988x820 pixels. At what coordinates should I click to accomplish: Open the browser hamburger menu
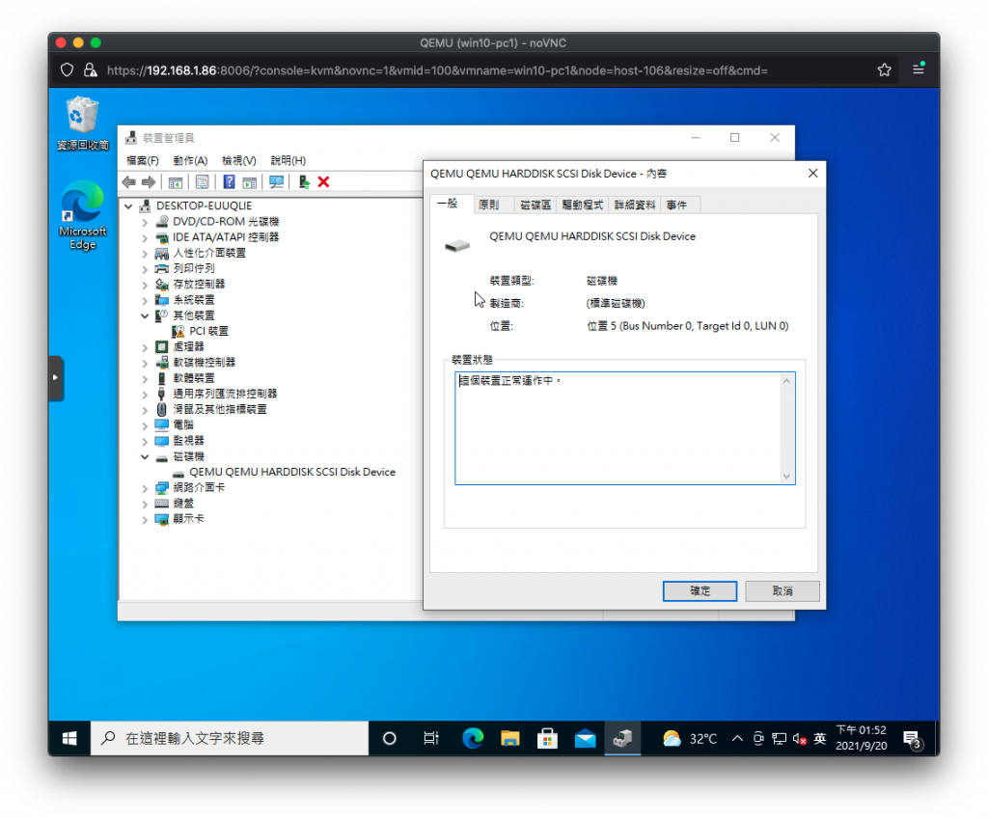[x=919, y=68]
